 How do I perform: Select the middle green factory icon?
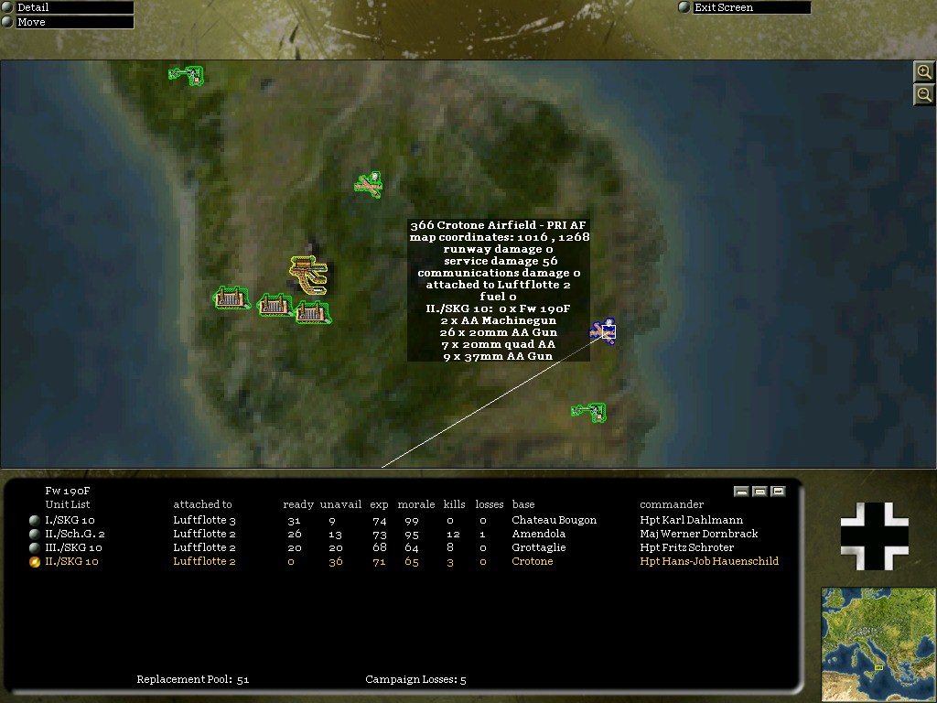(275, 304)
